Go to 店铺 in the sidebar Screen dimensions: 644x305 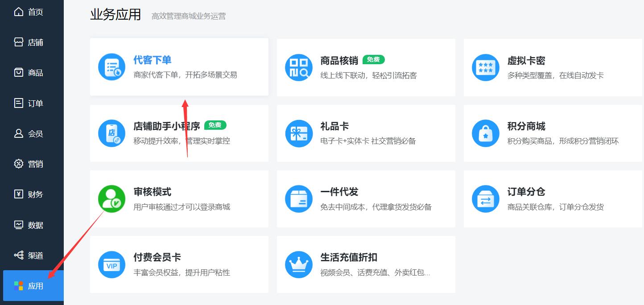(x=29, y=42)
